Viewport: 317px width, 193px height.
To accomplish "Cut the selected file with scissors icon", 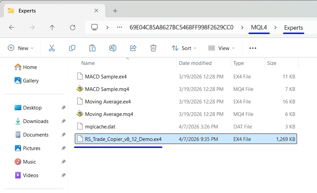I will tap(52, 48).
